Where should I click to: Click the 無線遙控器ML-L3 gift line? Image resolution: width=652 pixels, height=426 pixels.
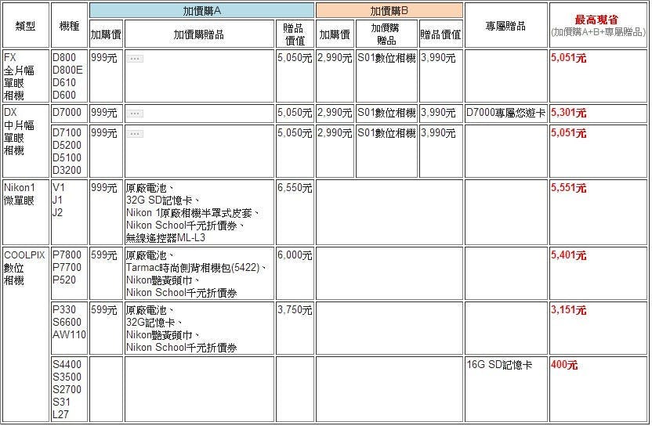pyautogui.click(x=165, y=238)
